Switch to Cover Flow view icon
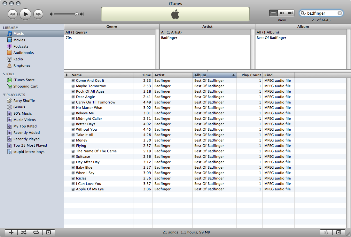 290,13
